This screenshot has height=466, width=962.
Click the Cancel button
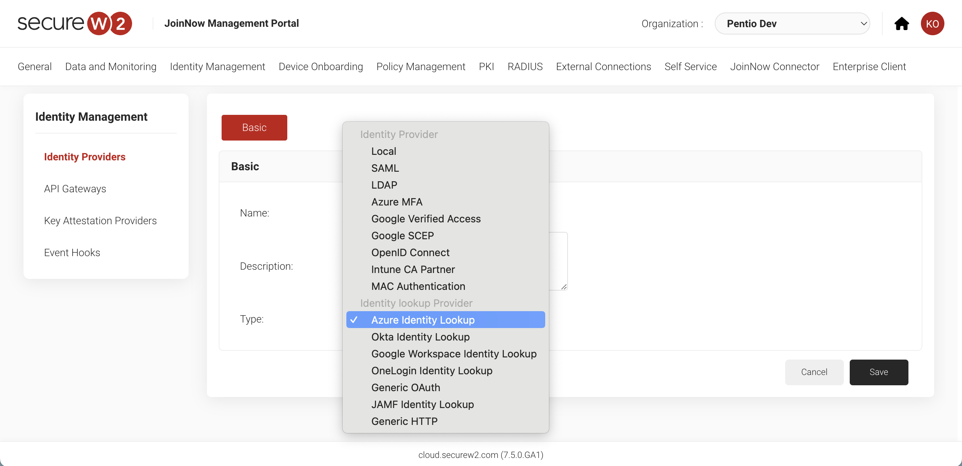click(x=814, y=372)
